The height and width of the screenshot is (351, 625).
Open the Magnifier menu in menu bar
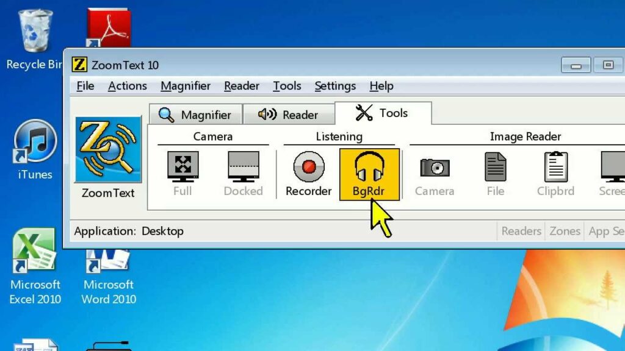[186, 86]
